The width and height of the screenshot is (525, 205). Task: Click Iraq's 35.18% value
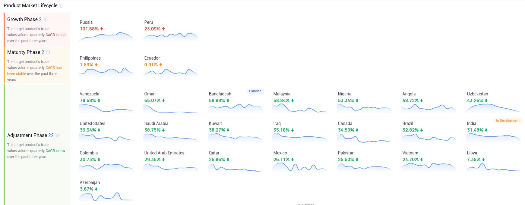[281, 130]
